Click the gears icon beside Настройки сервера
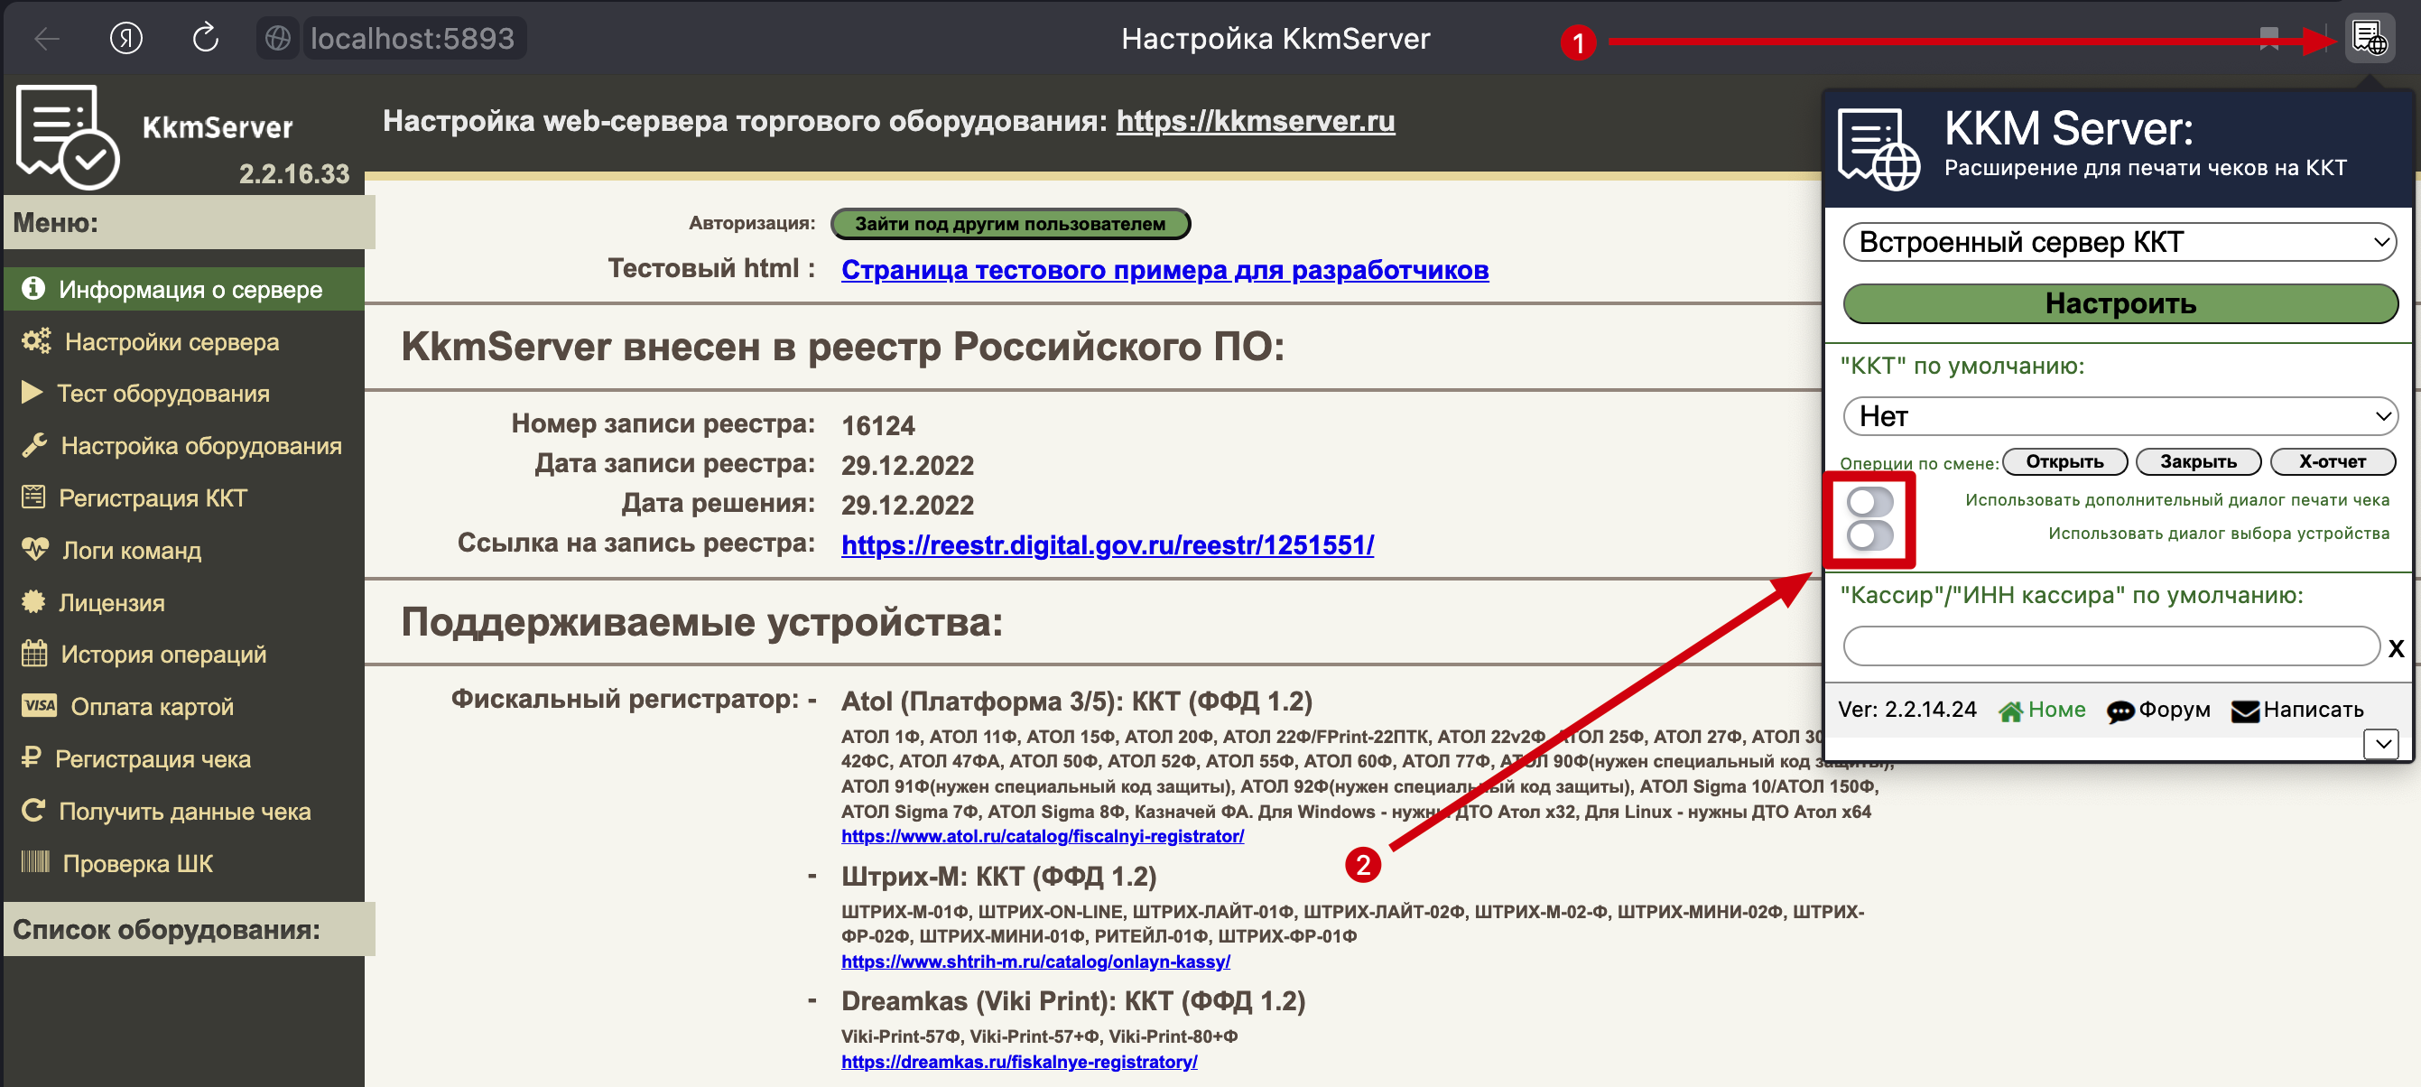 pos(37,340)
